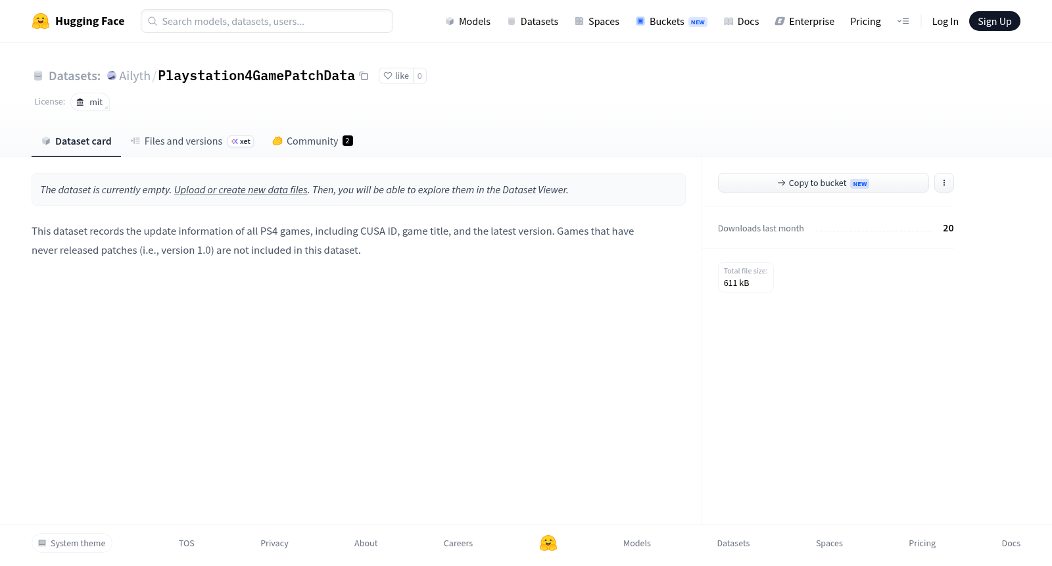The height and width of the screenshot is (566, 1052).
Task: Click the search models and datasets field
Action: tap(267, 21)
